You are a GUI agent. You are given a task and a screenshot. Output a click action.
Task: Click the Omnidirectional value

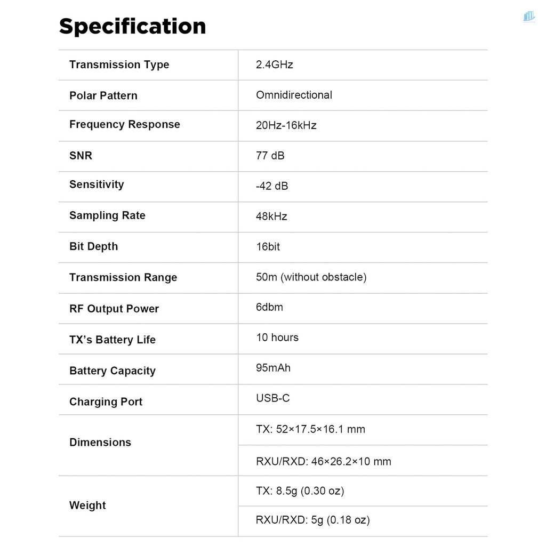294,95
